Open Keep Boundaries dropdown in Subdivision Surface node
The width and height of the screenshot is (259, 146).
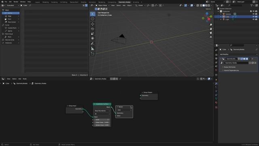click(102, 111)
